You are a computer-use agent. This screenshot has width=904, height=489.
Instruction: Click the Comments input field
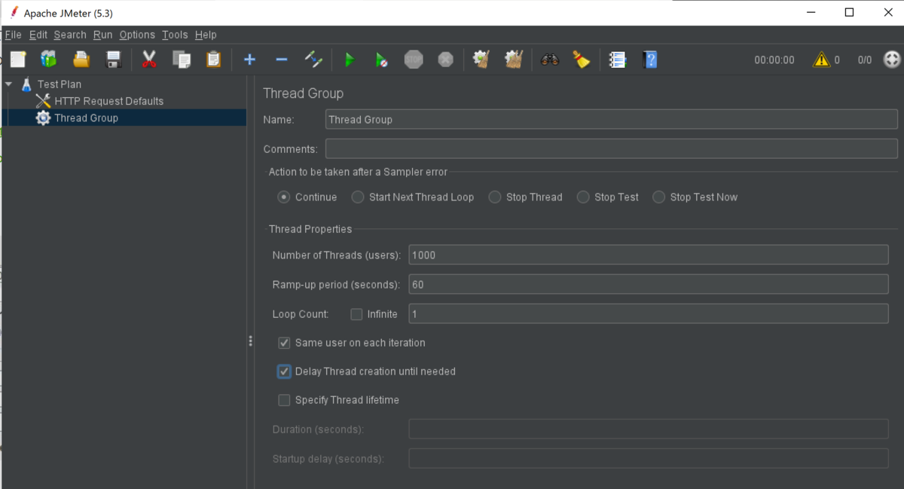(611, 148)
